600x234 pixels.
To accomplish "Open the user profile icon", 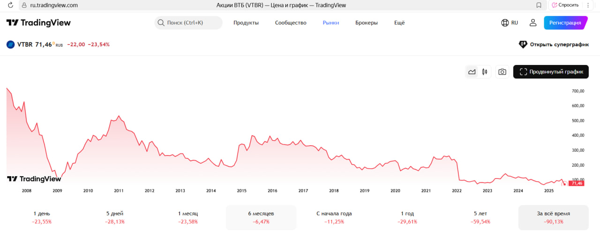I will pos(533,22).
